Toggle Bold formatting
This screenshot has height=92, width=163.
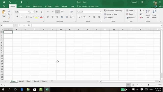click(x=17, y=17)
